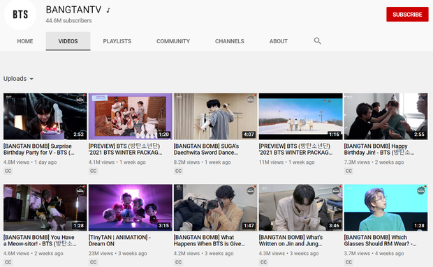Play the 1:47 camera thumbnail
The width and height of the screenshot is (433, 267).
(x=215, y=208)
